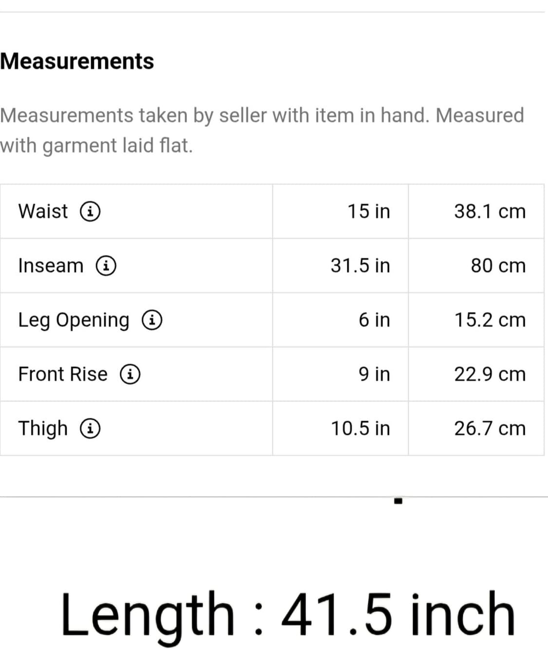Image resolution: width=548 pixels, height=654 pixels.
Task: Click the Length 41.5 inch text
Action: 287,614
